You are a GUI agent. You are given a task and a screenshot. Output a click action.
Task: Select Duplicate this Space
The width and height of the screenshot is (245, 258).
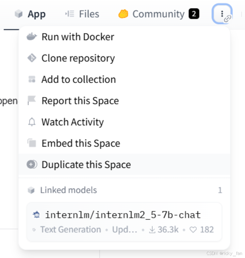click(124, 165)
